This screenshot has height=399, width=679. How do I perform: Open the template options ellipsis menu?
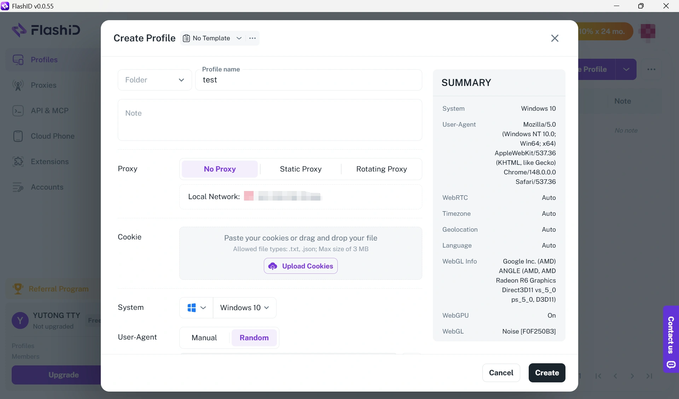click(252, 38)
